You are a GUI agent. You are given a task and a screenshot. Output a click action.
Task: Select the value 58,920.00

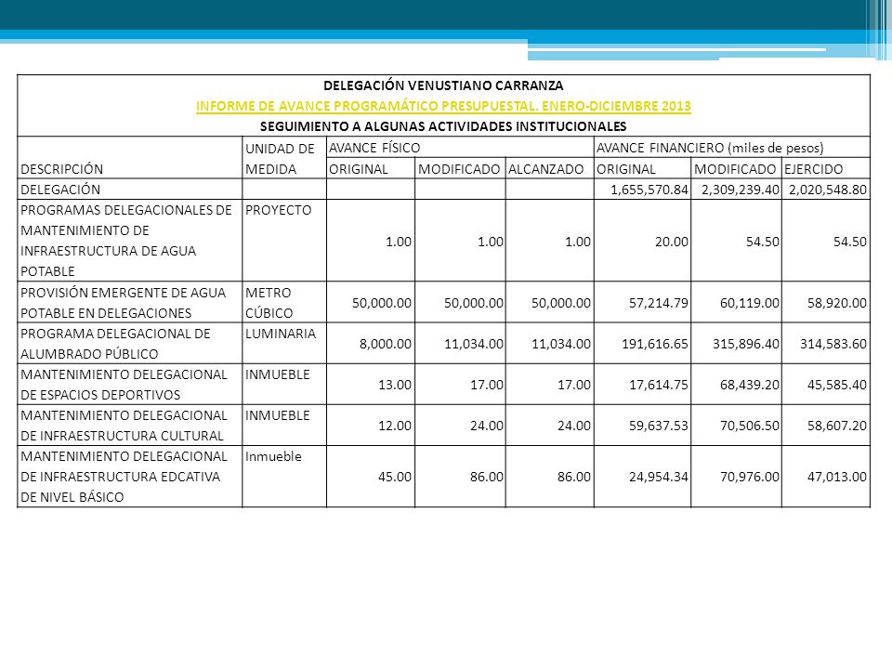point(837,303)
